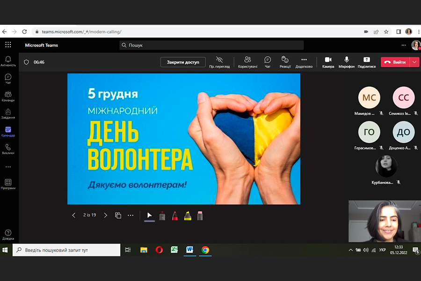Toggle the Camera (Камера) on or off
Screen dimensions: 421x281
click(x=328, y=62)
